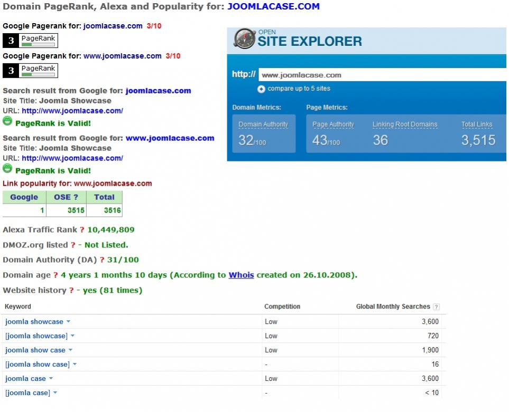Click the question mark after Domain age
509x412 pixels.
click(x=55, y=275)
